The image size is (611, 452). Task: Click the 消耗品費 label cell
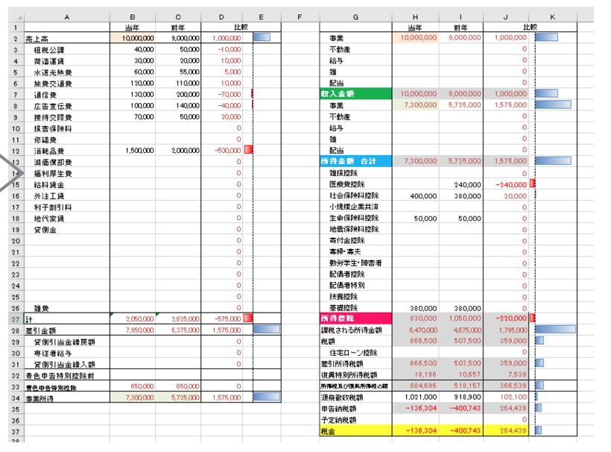point(67,151)
